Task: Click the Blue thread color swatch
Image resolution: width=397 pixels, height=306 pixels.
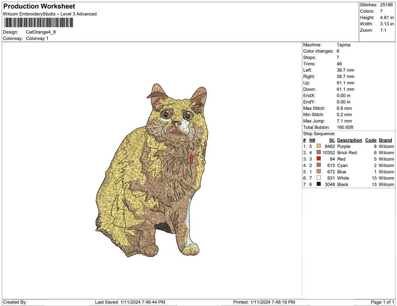Action: click(318, 171)
